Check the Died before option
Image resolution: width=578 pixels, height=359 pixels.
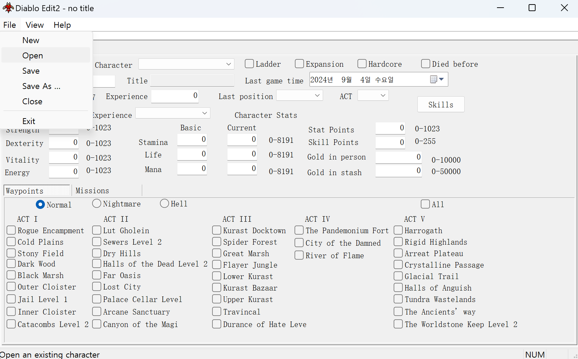click(x=425, y=64)
